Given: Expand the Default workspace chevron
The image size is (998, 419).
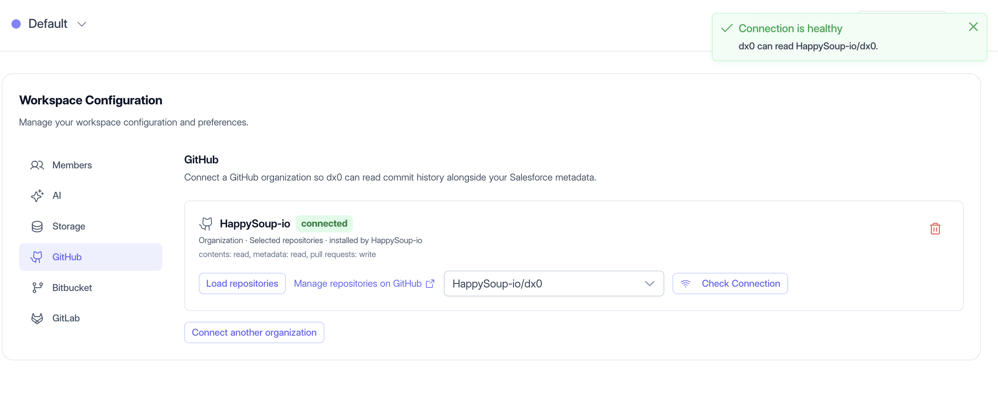Looking at the screenshot, I should [81, 24].
